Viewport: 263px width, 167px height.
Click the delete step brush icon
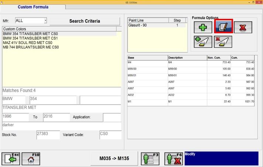pyautogui.click(x=223, y=42)
